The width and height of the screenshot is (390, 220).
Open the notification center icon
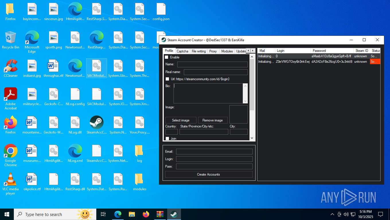pyautogui.click(x=381, y=214)
